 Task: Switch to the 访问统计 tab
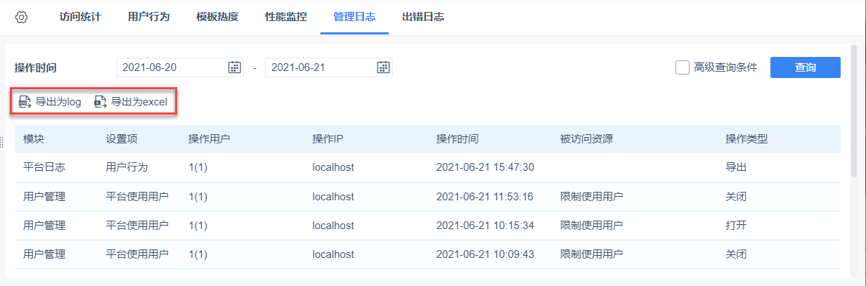pyautogui.click(x=80, y=17)
